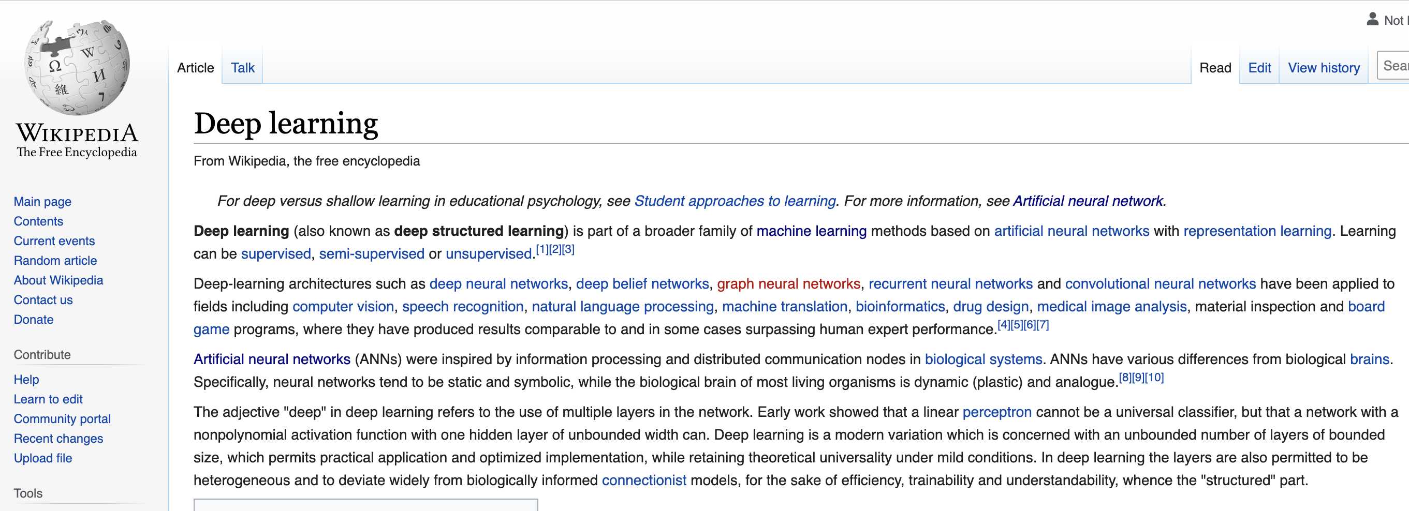Select the Read tab
This screenshot has height=511, width=1409.
coord(1215,68)
